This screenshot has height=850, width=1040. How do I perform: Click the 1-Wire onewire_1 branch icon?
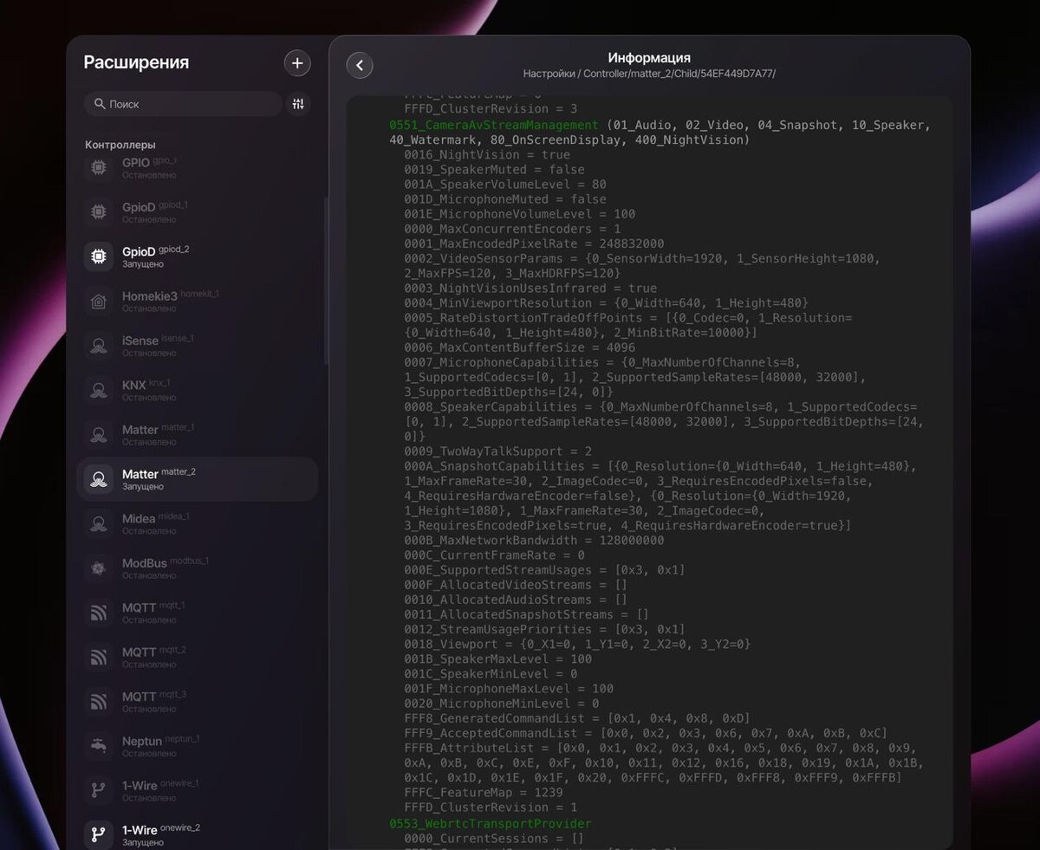[x=99, y=791]
